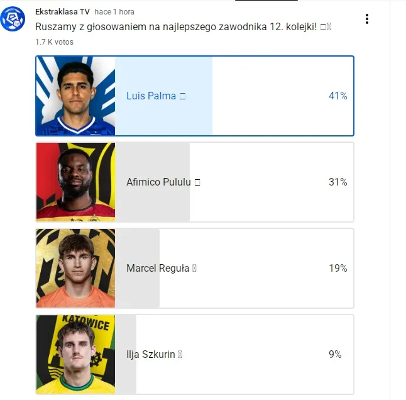Image resolution: width=406 pixels, height=400 pixels.
Task: Click Afimico Pululu's player photo
Action: click(75, 182)
